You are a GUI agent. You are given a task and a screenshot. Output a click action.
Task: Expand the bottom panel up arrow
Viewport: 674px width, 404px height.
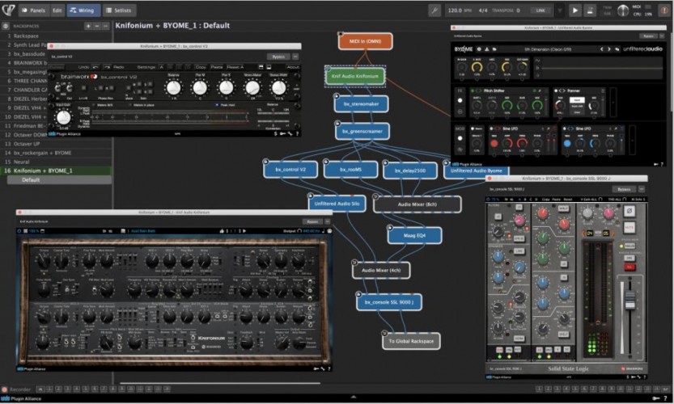click(354, 397)
